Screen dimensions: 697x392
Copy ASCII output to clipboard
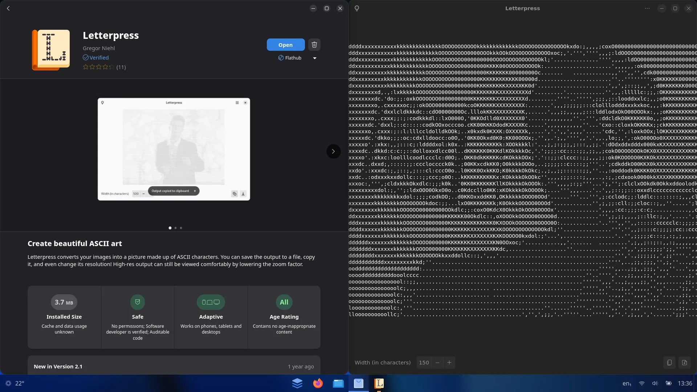pos(669,362)
